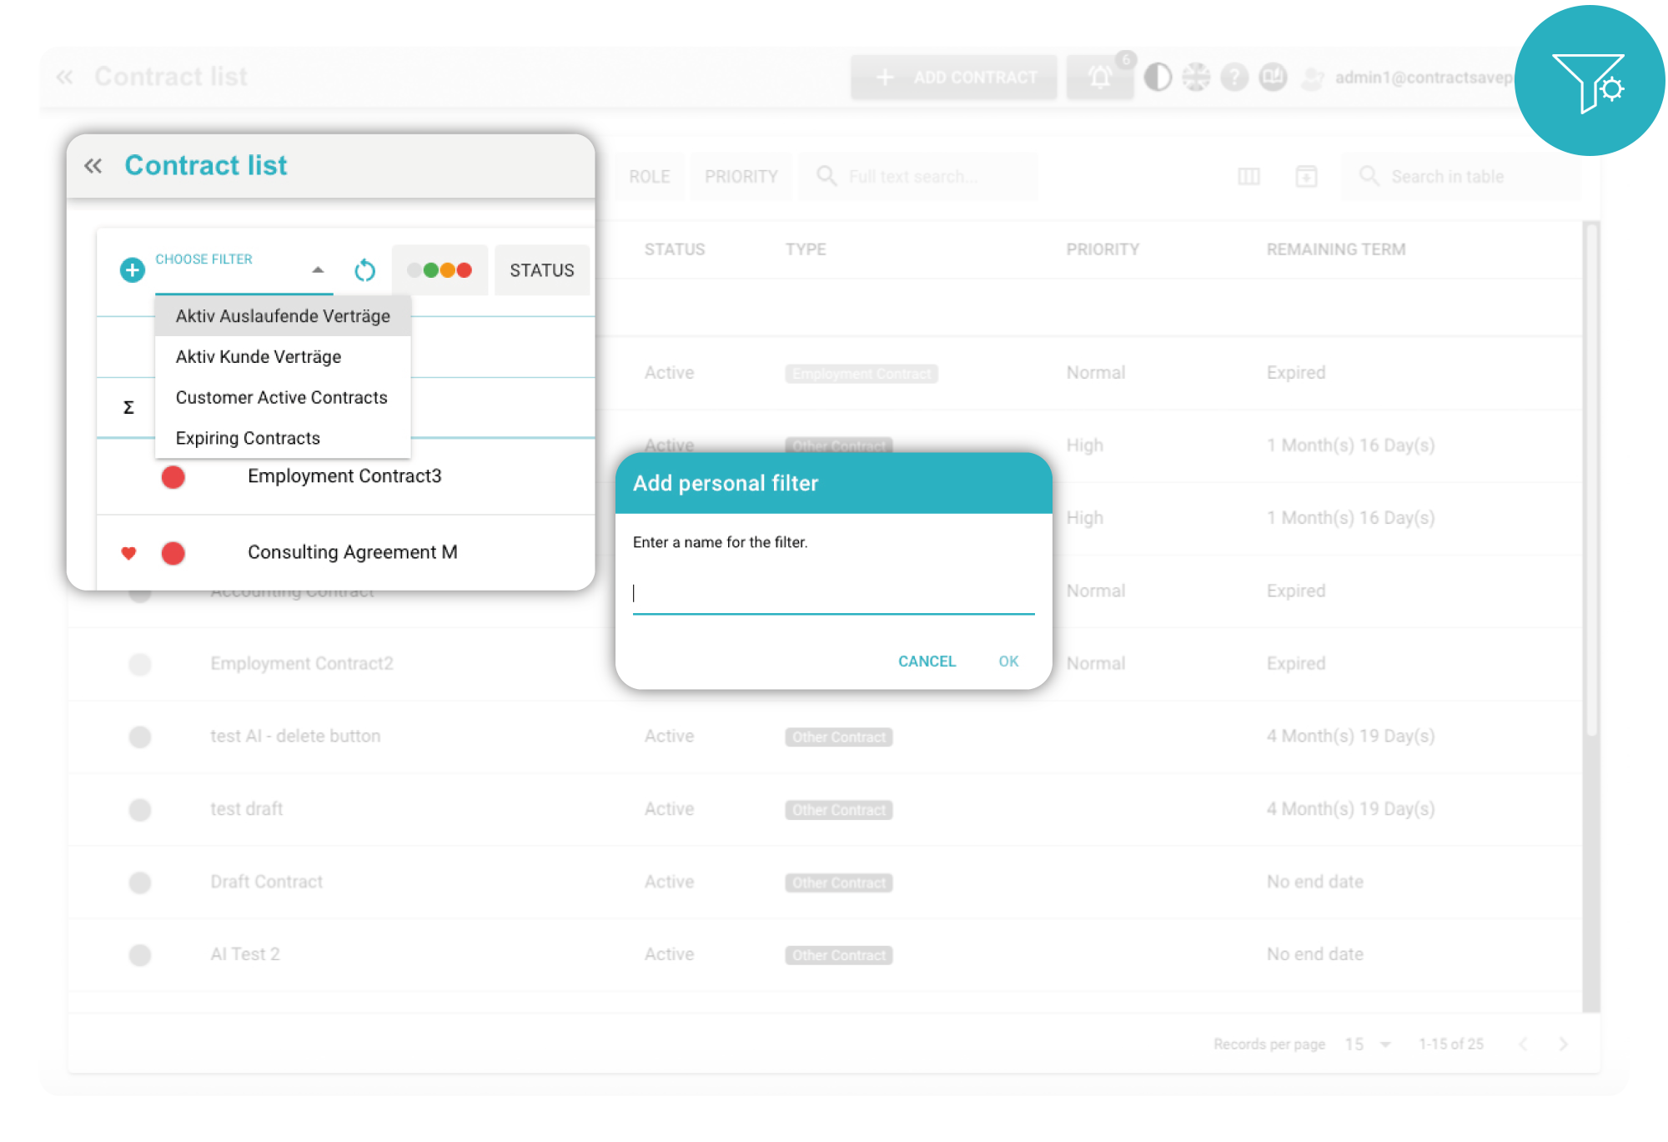Reset filters with the refresh icon
1668x1142 pixels.
click(364, 270)
